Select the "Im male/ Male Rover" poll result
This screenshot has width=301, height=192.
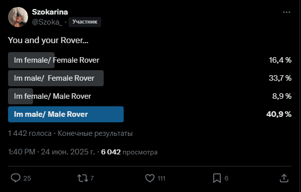[x=150, y=114]
